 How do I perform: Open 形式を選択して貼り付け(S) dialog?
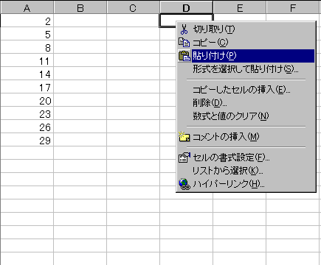click(246, 69)
